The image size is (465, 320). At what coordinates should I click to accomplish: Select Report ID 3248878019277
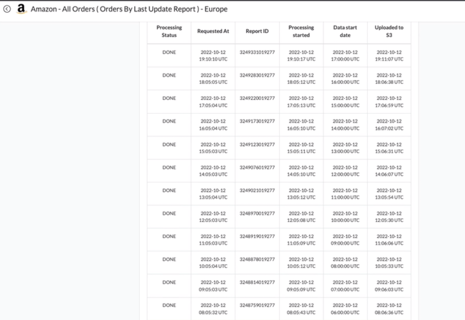(x=257, y=259)
